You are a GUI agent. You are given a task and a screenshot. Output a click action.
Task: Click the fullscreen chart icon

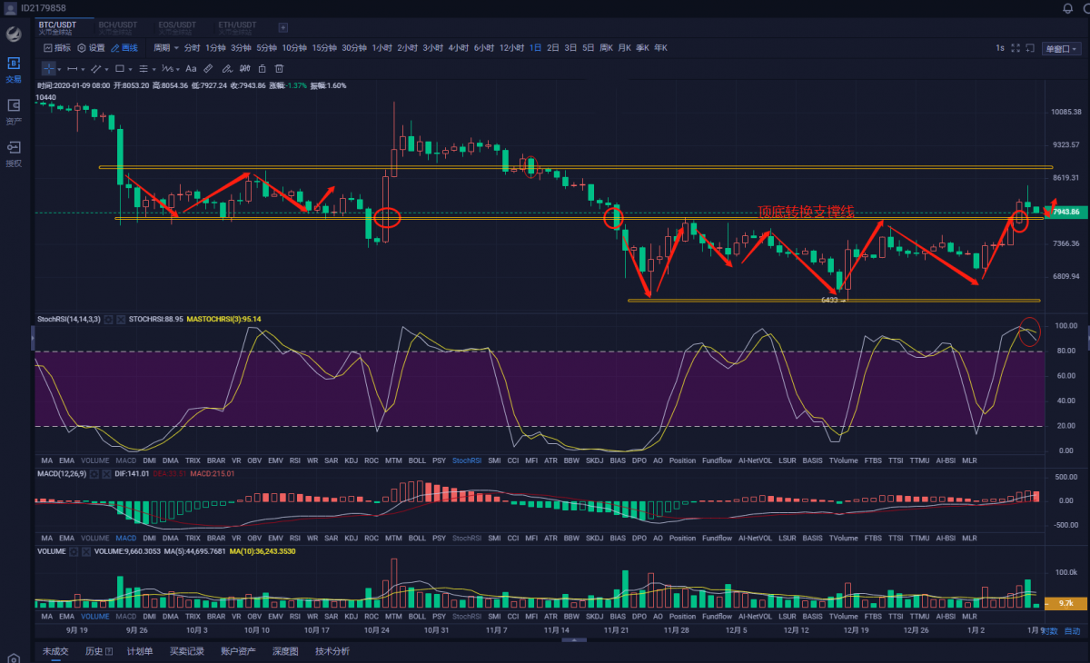(x=1016, y=48)
